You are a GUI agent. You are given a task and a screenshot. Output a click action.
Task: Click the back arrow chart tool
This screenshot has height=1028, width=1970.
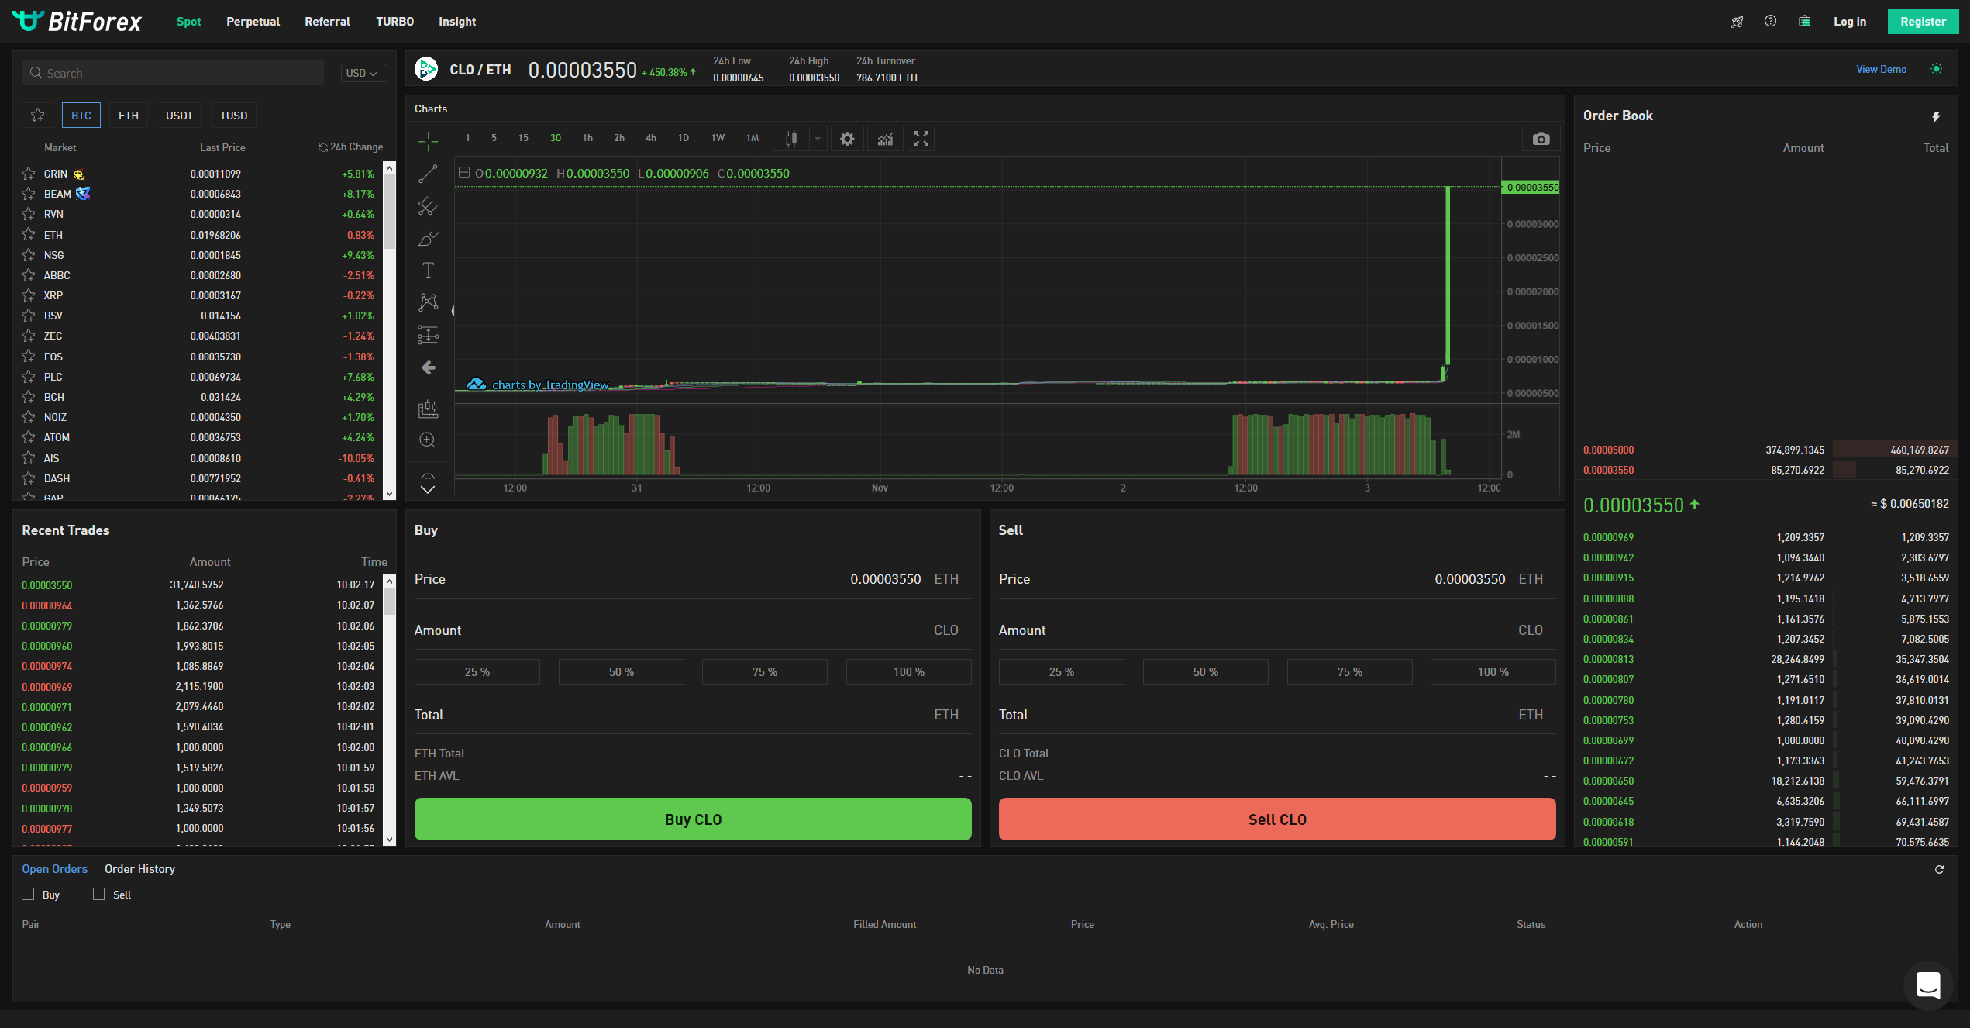pos(428,367)
